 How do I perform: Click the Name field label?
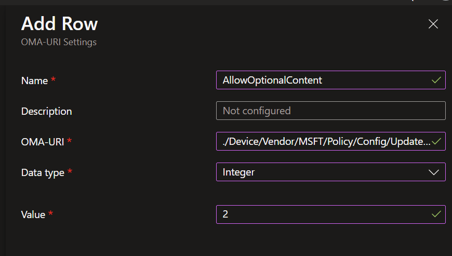click(x=34, y=81)
